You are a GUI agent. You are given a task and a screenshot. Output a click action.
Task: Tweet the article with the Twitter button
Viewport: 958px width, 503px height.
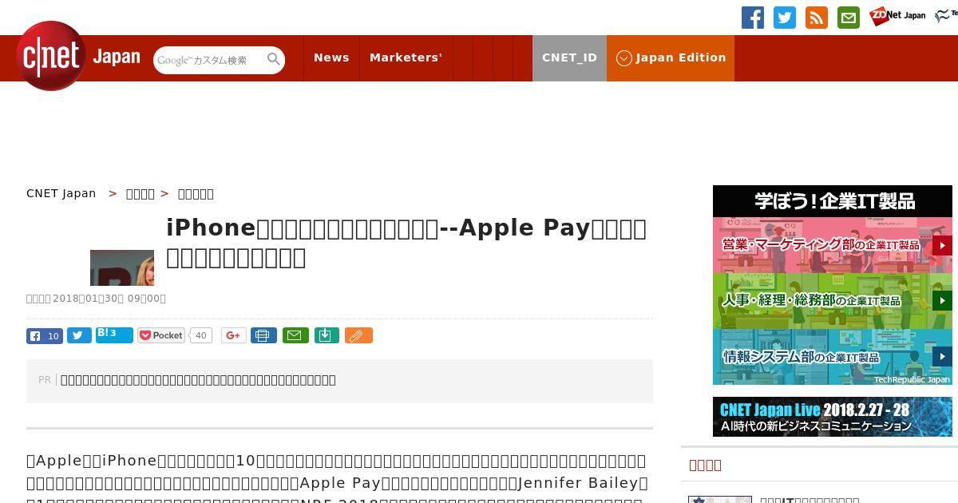click(x=79, y=335)
